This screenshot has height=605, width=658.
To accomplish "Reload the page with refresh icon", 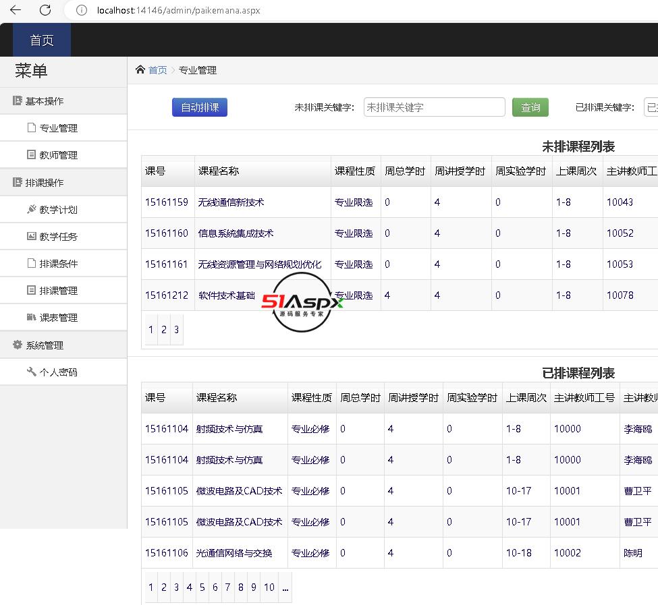I will point(45,10).
